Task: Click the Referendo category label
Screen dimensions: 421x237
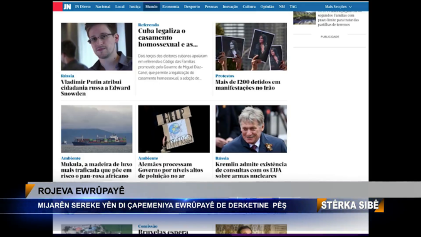Action: 148,24
